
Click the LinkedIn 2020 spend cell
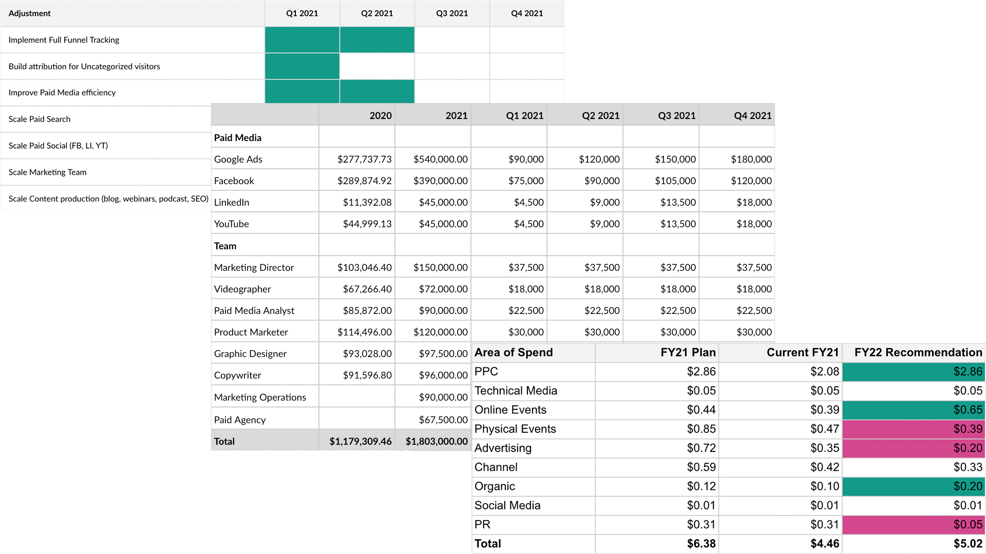click(367, 203)
